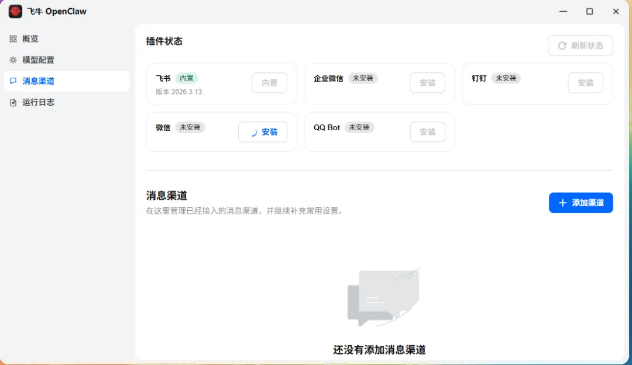Click the 微信 plugin name
632x365 pixels.
163,127
